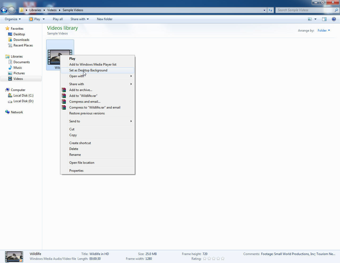Open the Share with toolbar dropdown

79,19
